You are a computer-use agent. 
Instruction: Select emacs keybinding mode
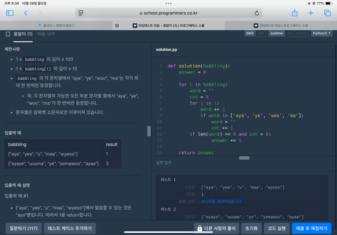301,33
